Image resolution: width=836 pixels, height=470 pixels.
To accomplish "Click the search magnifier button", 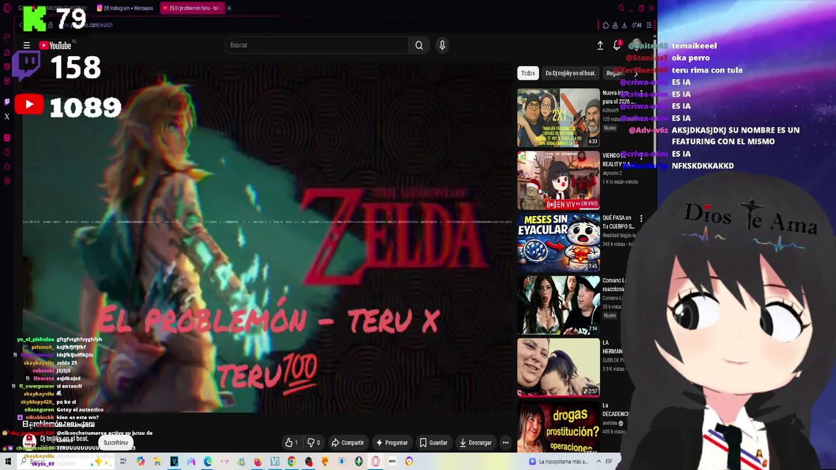I will coord(419,45).
